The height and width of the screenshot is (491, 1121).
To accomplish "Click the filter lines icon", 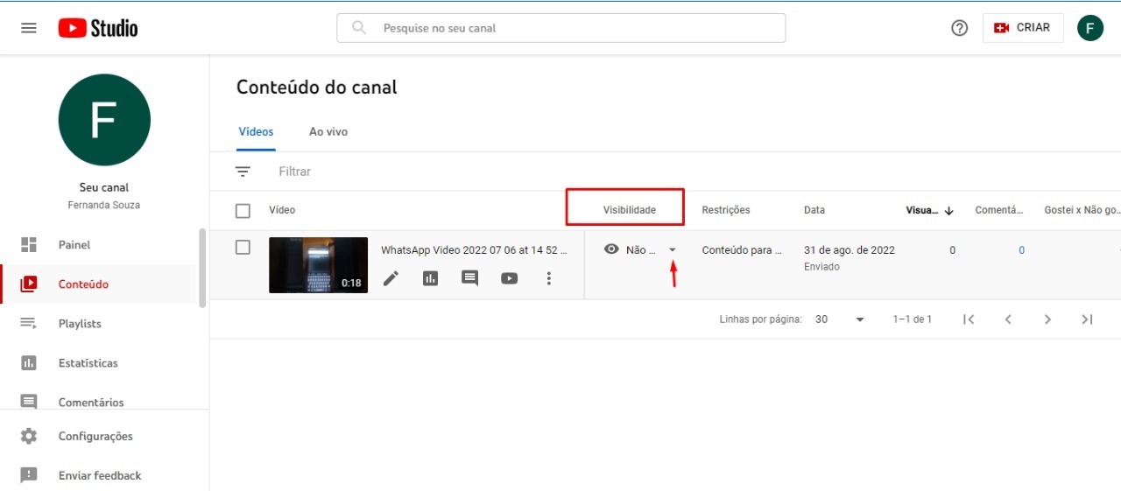I will point(243,172).
